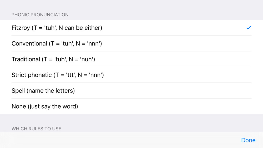Click the PHONIC PRONUNCIATION section header

click(40, 15)
